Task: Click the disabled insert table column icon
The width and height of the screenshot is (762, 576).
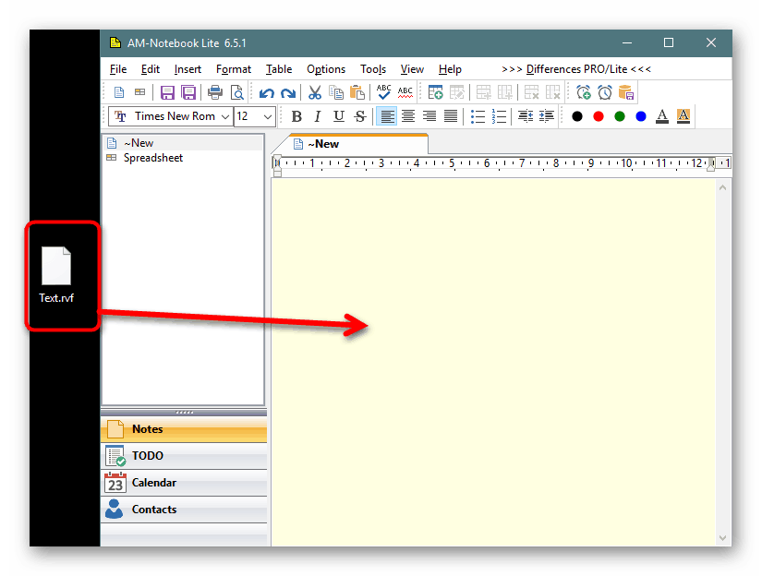Action: pyautogui.click(x=505, y=92)
